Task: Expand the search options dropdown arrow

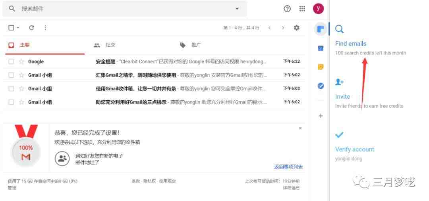Action: click(x=237, y=9)
